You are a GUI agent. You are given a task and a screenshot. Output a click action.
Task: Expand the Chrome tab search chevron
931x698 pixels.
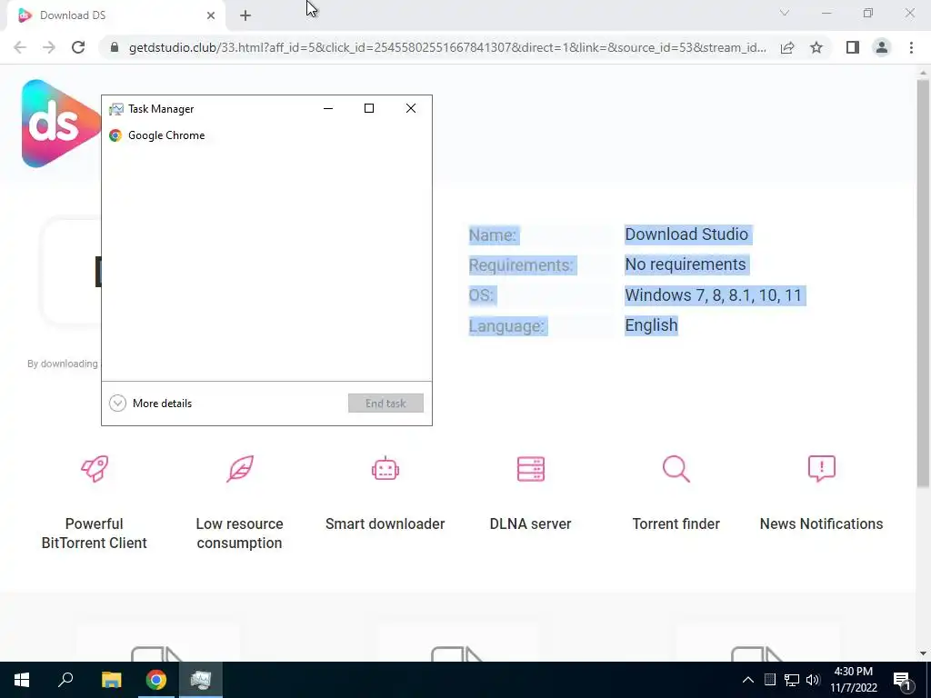(x=785, y=13)
